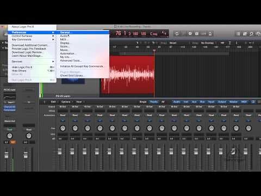Open the mixer Options menu
Image resolution: width=261 pixels, height=196 pixels.
click(66, 102)
